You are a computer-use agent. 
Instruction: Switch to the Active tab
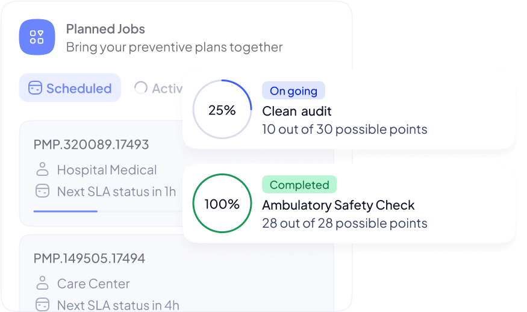158,88
